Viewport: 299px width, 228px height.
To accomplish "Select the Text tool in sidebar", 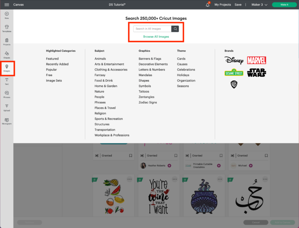I will pos(7,81).
